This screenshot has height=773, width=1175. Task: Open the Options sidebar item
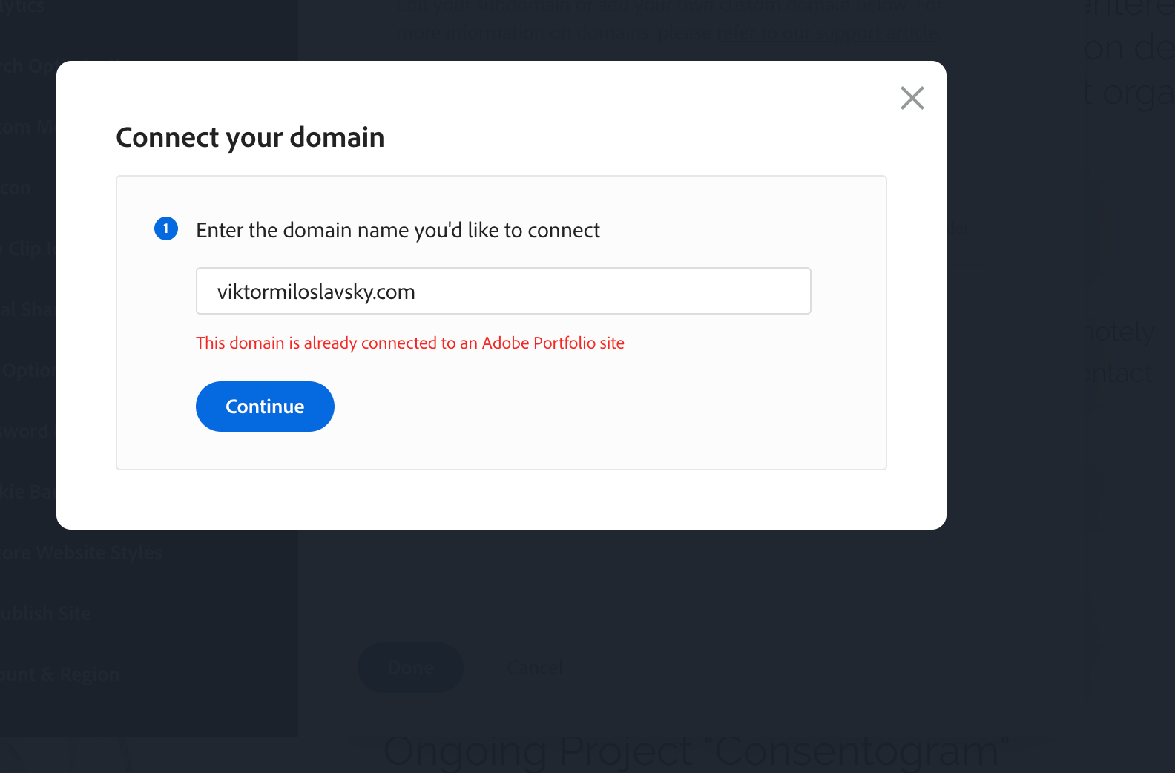28,370
